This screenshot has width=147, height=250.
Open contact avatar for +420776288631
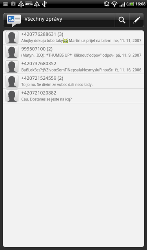12,37
